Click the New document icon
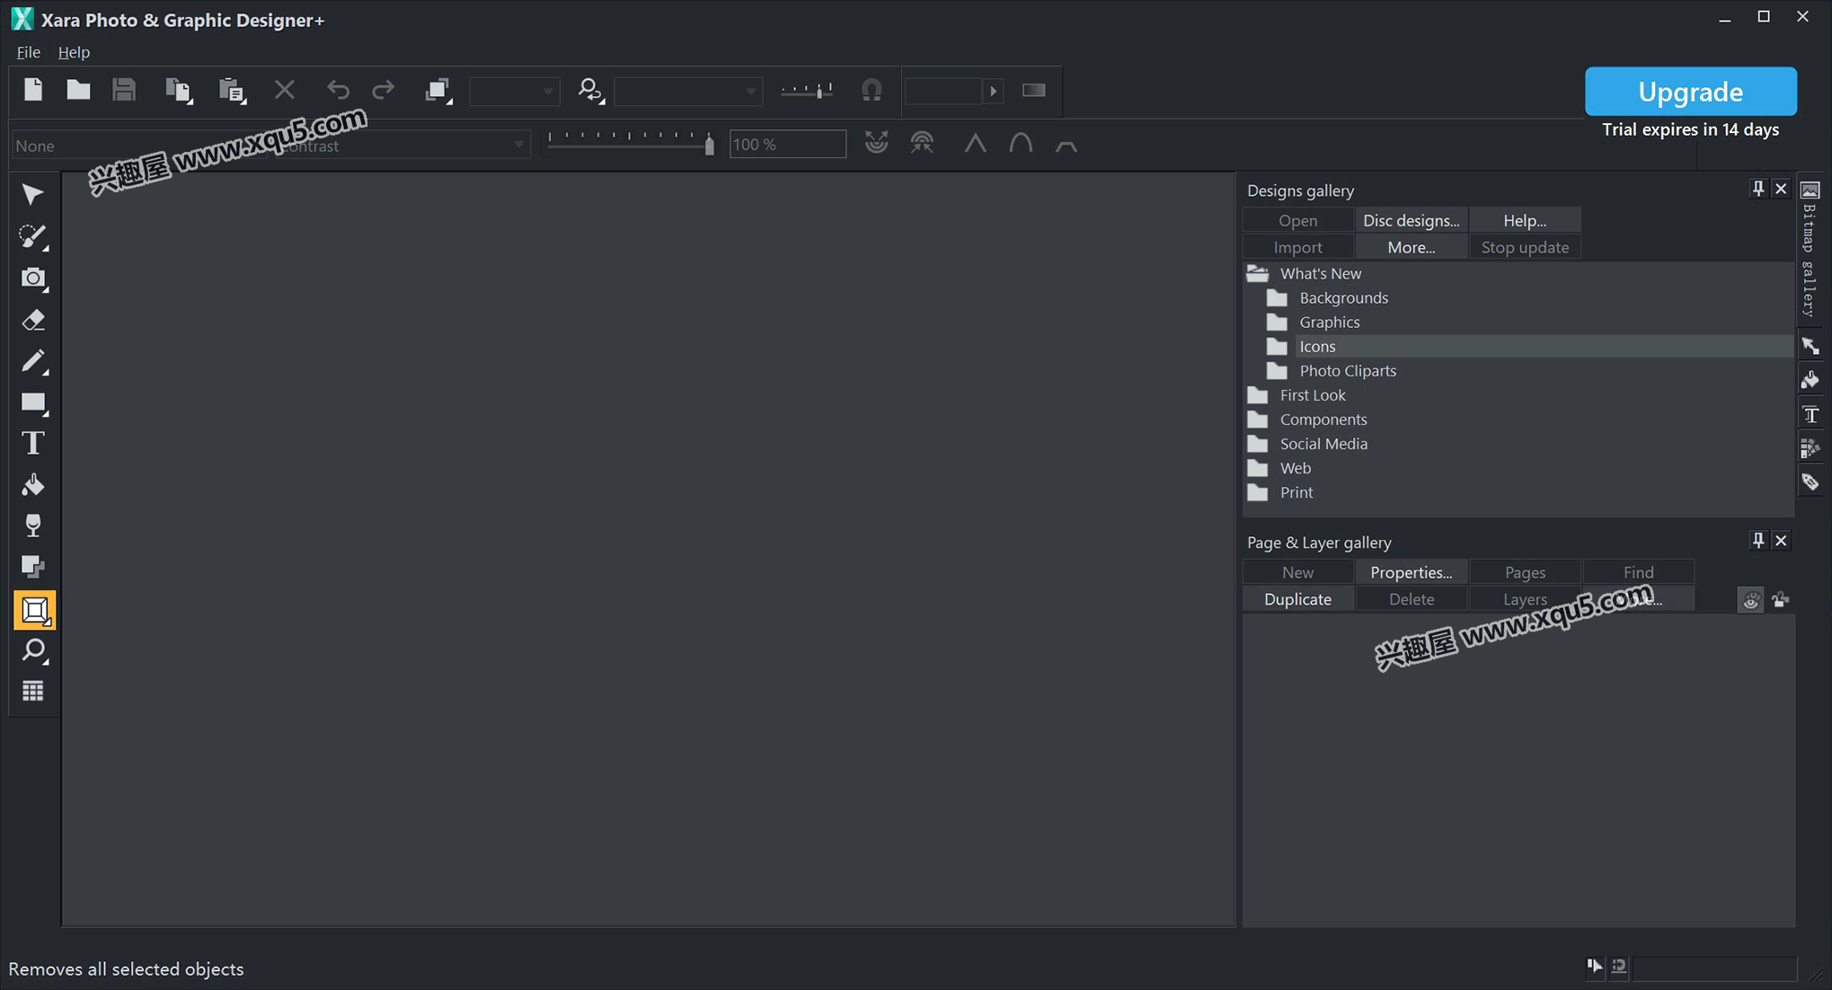The image size is (1832, 990). (x=33, y=90)
